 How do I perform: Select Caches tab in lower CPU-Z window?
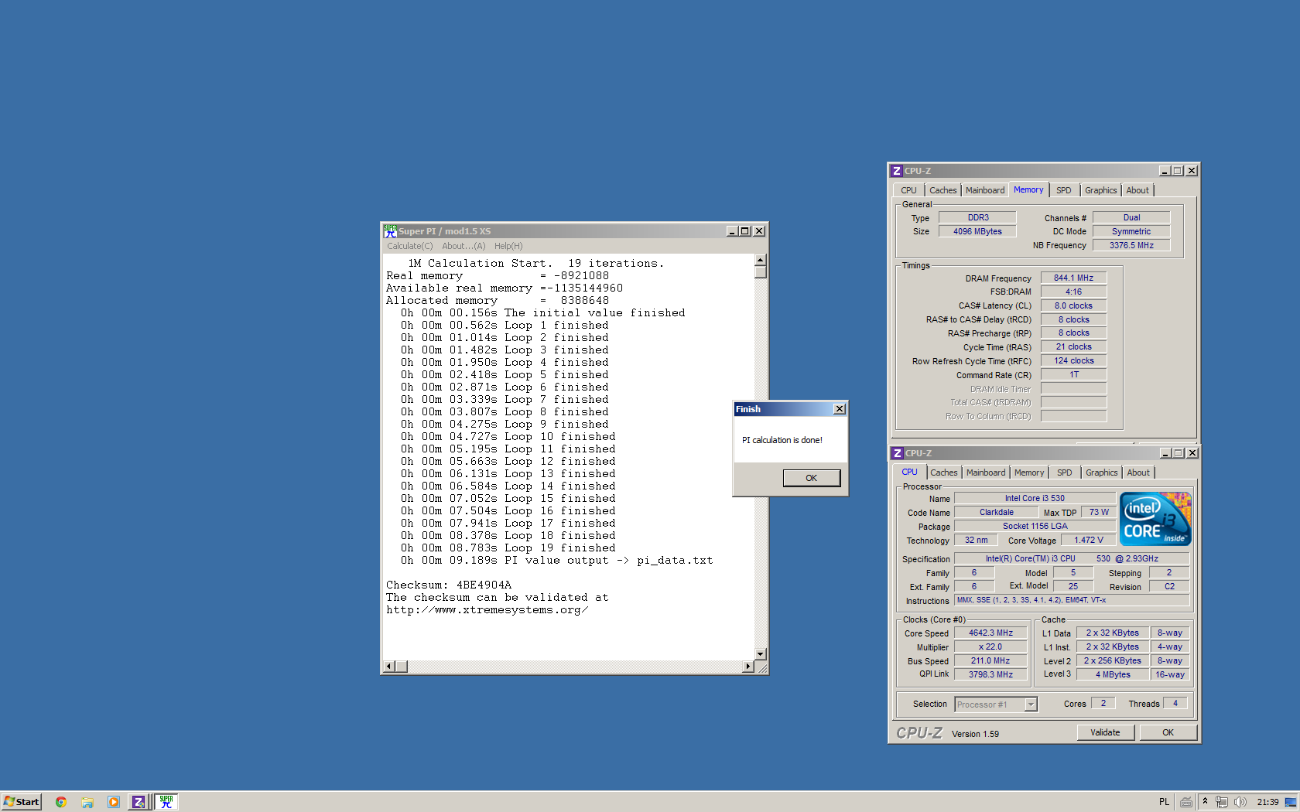[944, 473]
